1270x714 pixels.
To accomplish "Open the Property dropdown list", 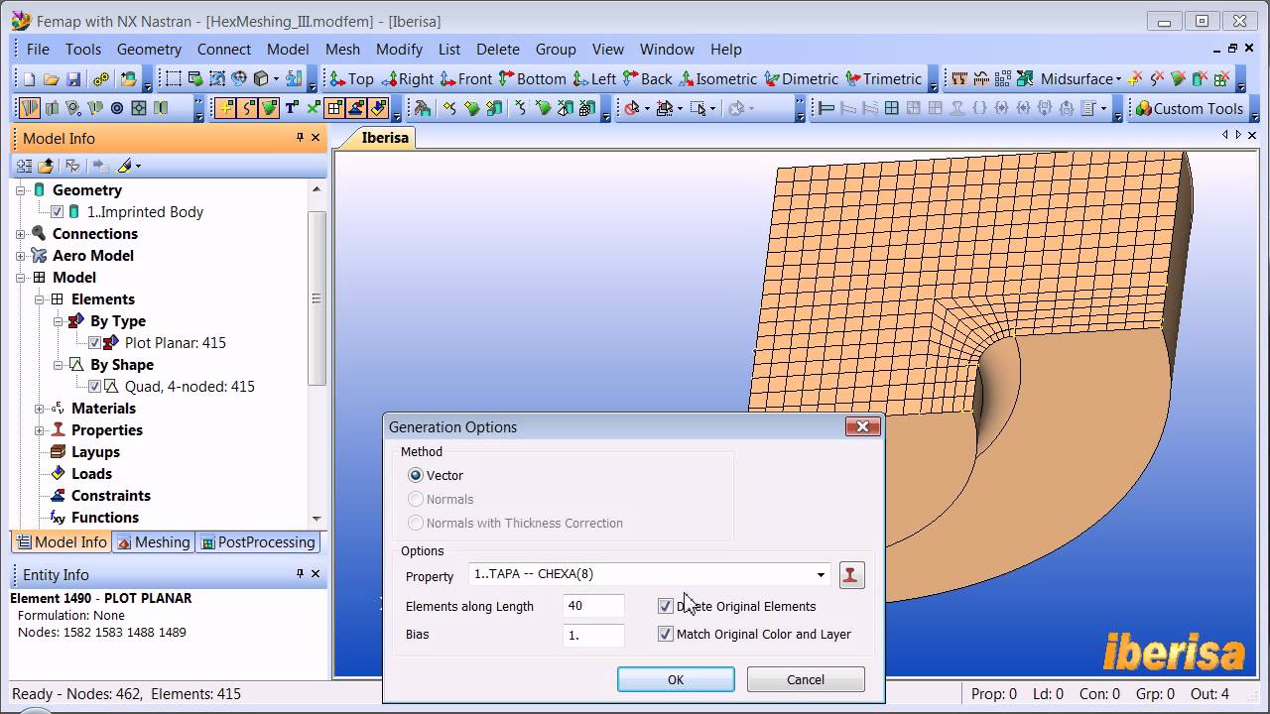I will (x=821, y=575).
